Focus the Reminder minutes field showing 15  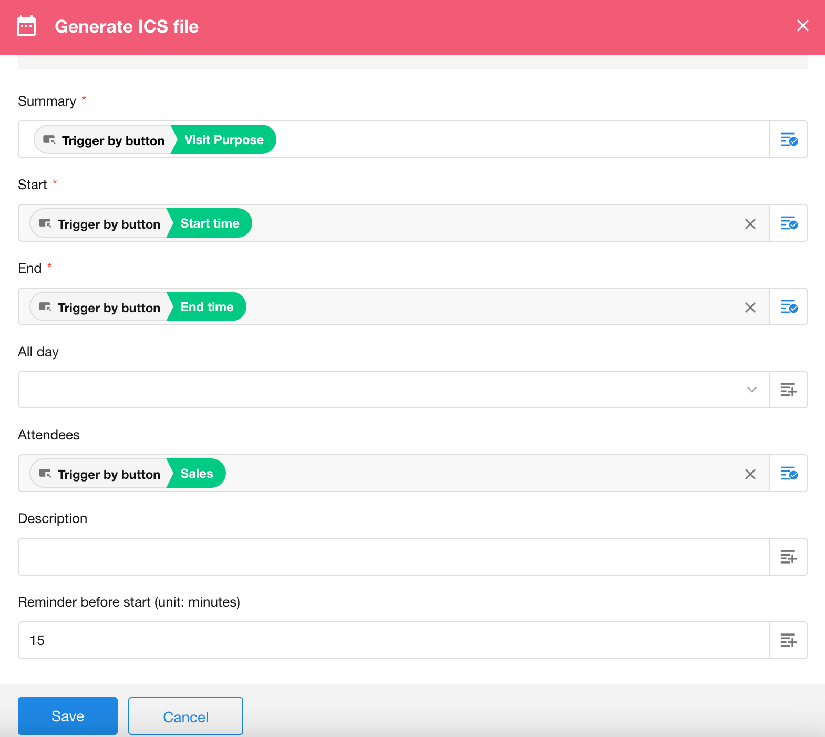coord(394,641)
